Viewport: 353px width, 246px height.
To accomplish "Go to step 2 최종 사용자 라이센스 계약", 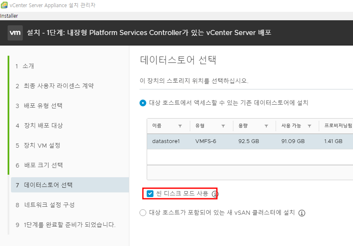I will tap(55, 86).
